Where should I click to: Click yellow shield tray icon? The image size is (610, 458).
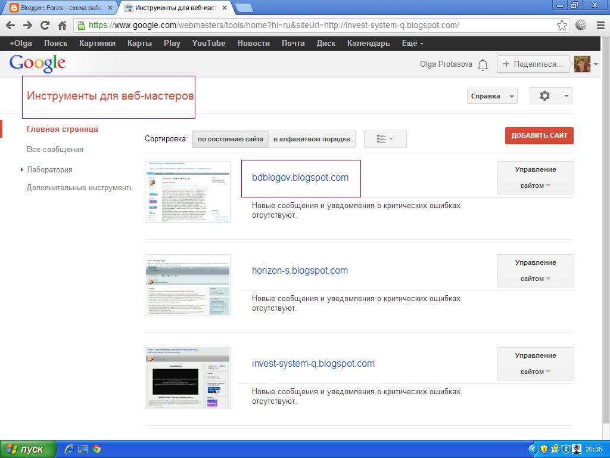(x=544, y=450)
